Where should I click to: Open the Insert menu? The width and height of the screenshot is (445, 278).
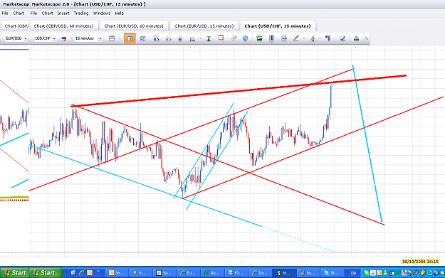(63, 13)
